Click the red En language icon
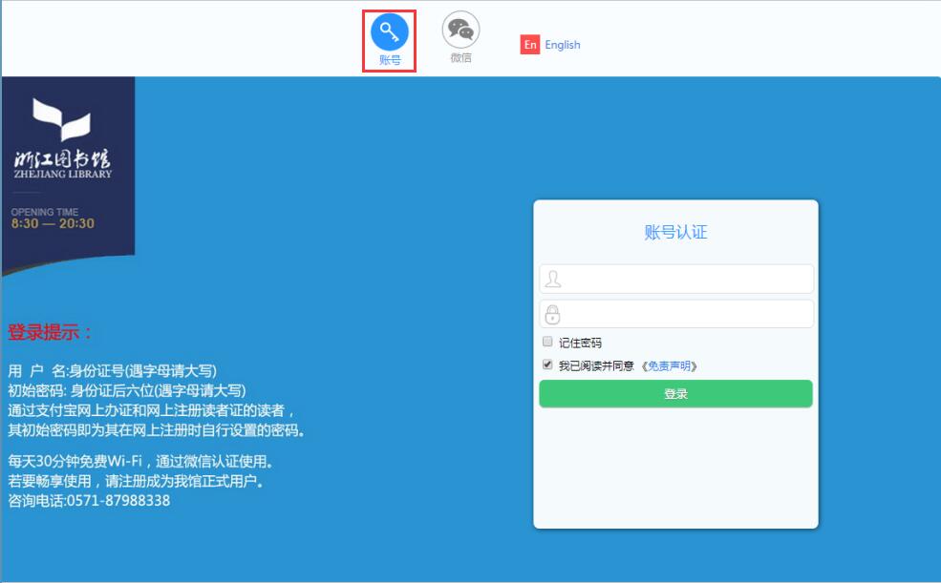This screenshot has height=583, width=941. [x=530, y=45]
